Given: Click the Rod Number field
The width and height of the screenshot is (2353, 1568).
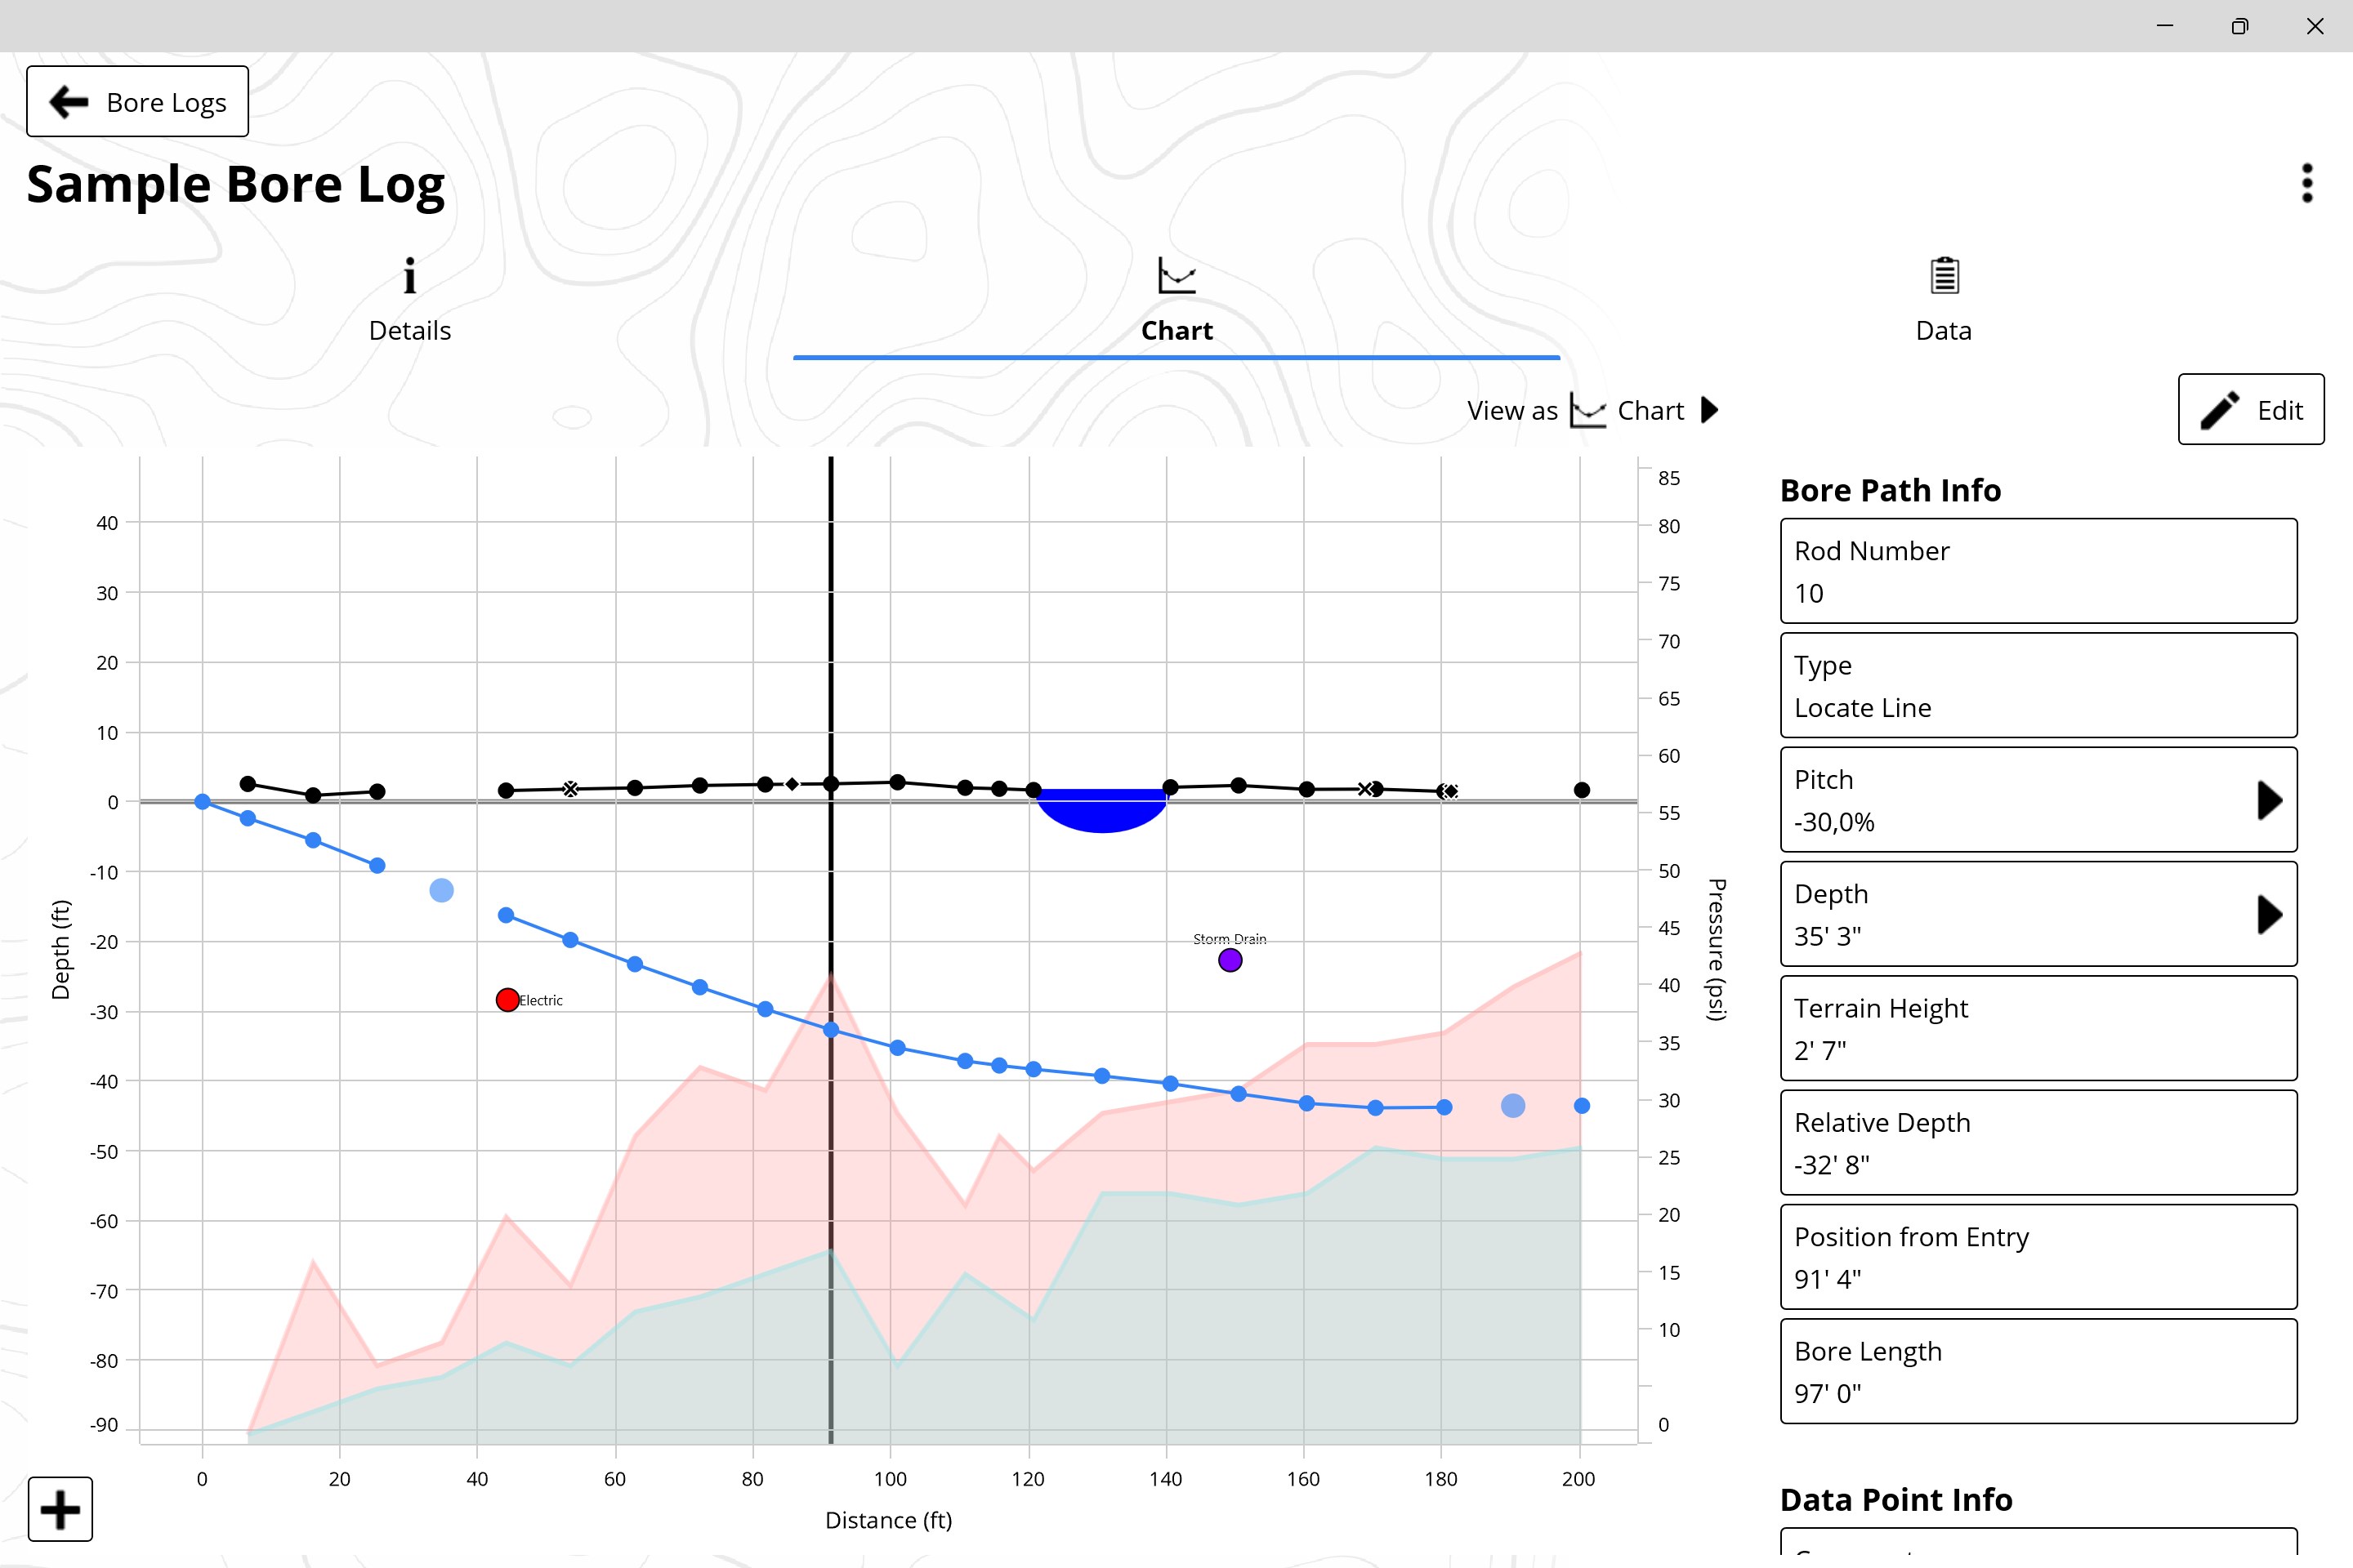Looking at the screenshot, I should [2038, 571].
